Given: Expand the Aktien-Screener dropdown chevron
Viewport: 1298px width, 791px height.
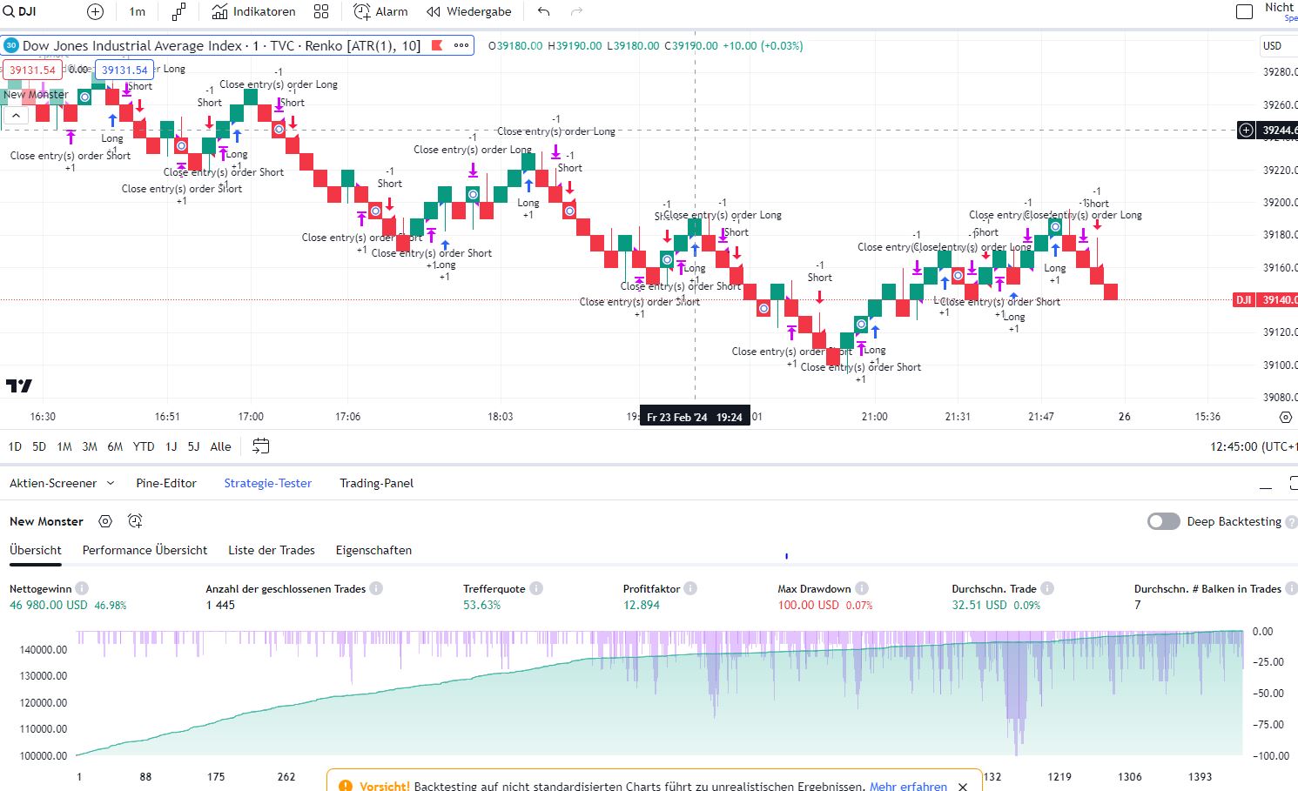Looking at the screenshot, I should click(x=111, y=483).
